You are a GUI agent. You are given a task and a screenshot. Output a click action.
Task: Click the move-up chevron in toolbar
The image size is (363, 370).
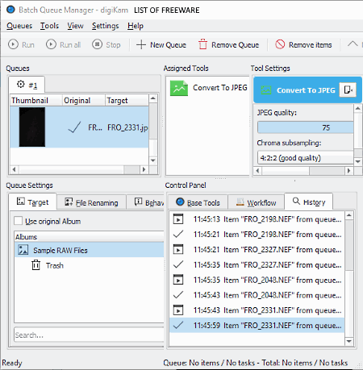coord(353,44)
